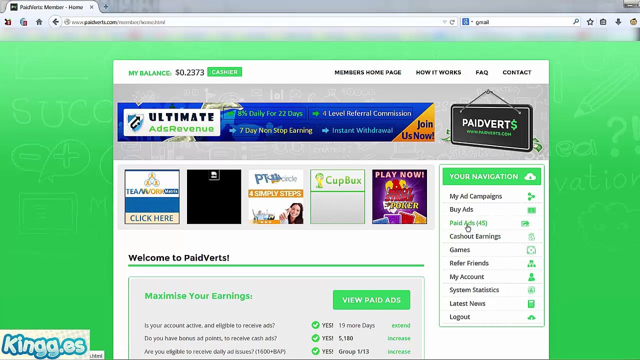The width and height of the screenshot is (640, 360).
Task: Open the Games link
Action: [x=459, y=250]
